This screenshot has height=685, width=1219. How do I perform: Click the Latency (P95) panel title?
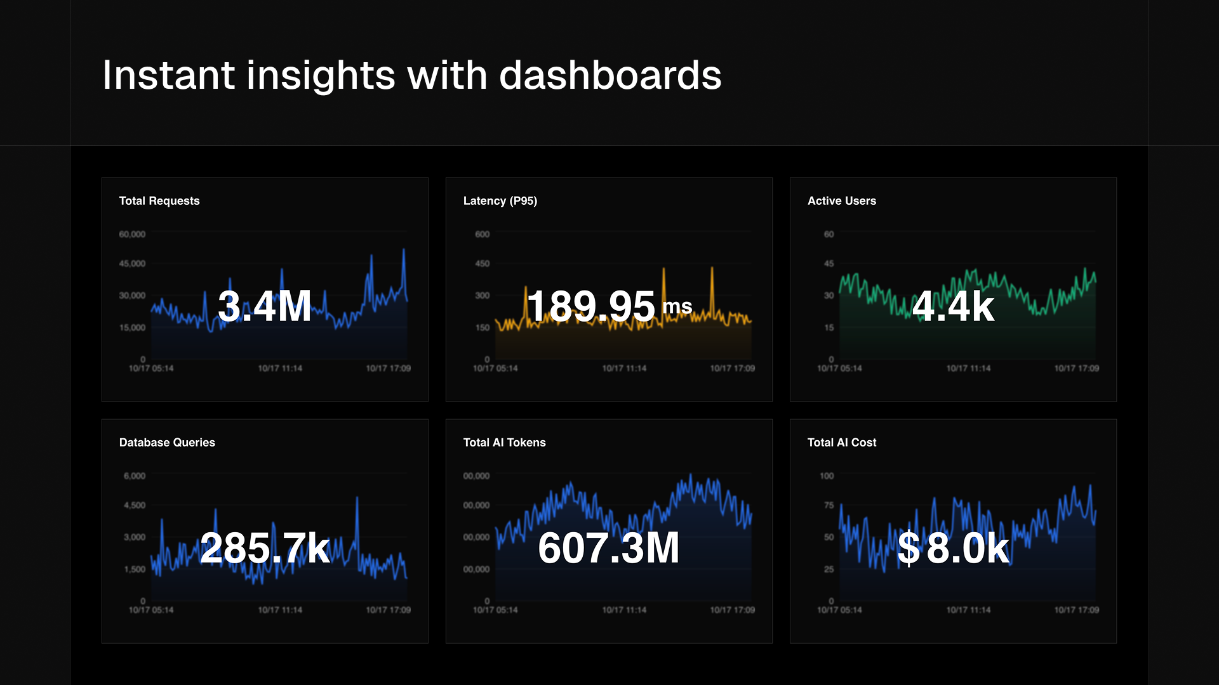500,201
